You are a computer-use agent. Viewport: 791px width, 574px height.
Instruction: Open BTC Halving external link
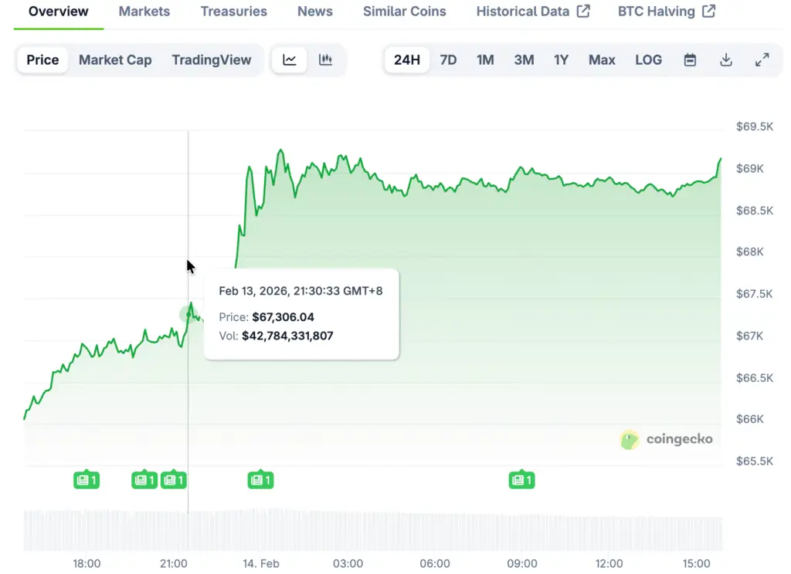(667, 12)
